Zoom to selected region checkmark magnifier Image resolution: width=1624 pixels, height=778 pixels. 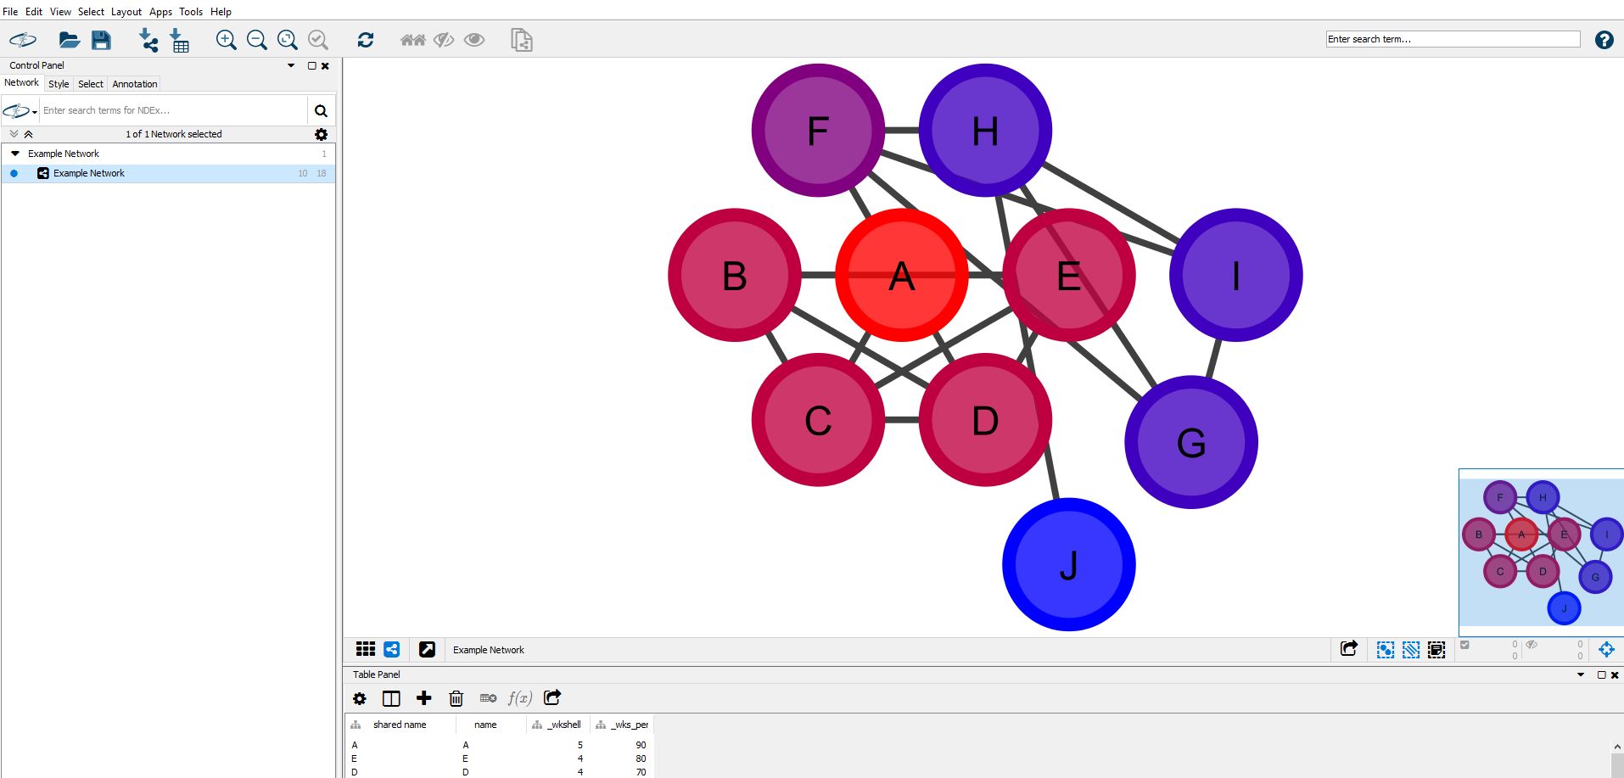coord(318,40)
